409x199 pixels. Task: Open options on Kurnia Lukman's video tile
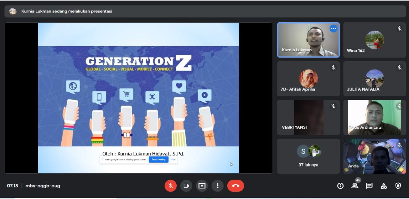pyautogui.click(x=333, y=29)
